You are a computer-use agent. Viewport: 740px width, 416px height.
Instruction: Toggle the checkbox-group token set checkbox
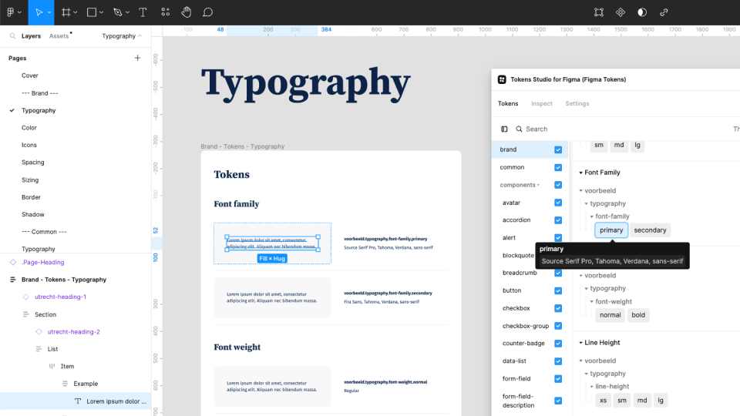[558, 326]
